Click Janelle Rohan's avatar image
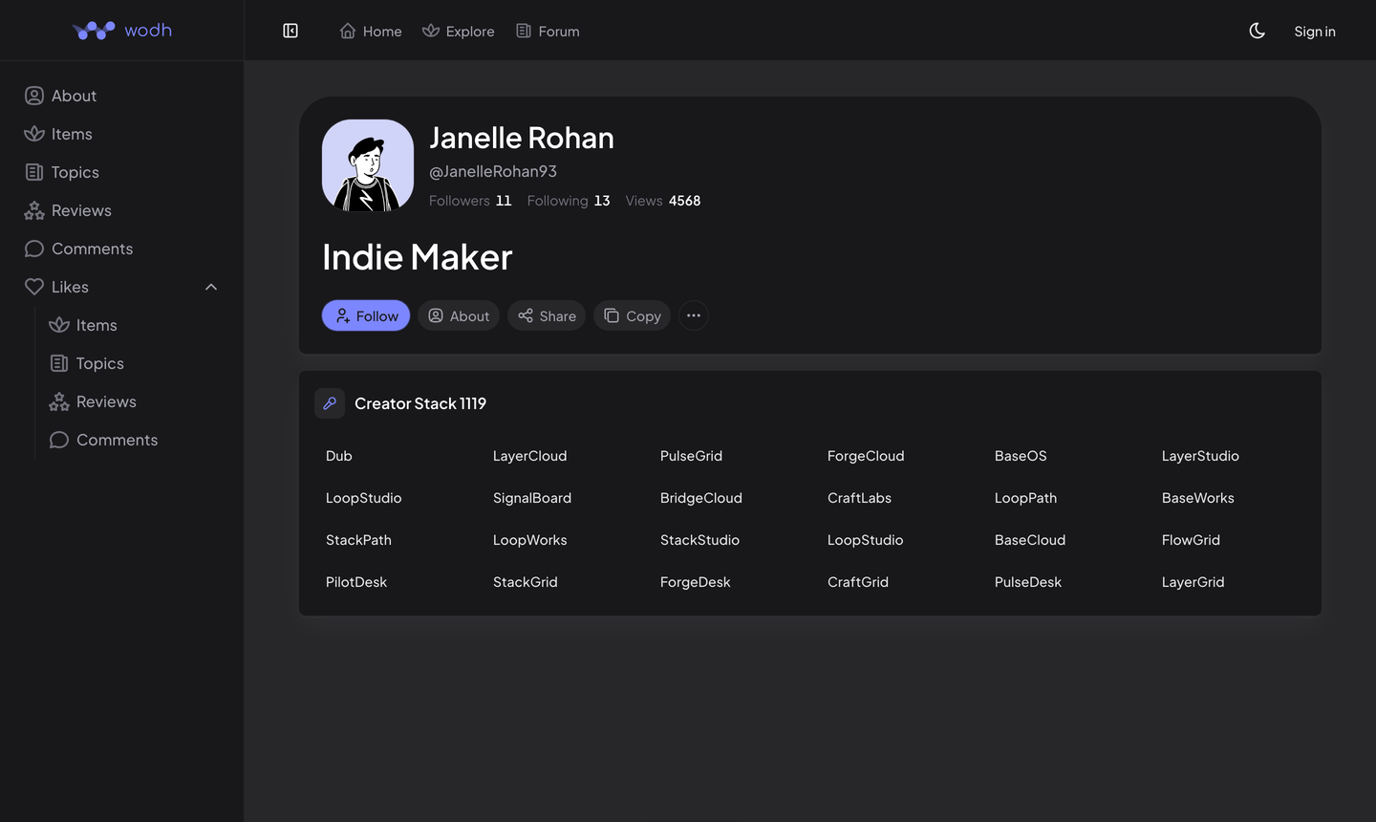 368,165
